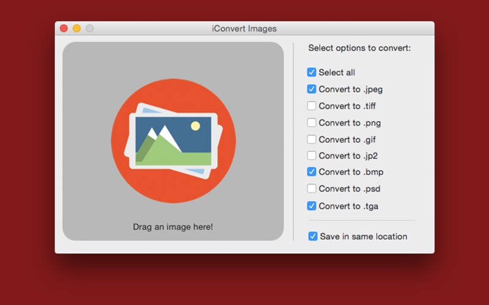Tick the Convert to .png checkbox
Viewport: 489px width, 305px height.
311,123
